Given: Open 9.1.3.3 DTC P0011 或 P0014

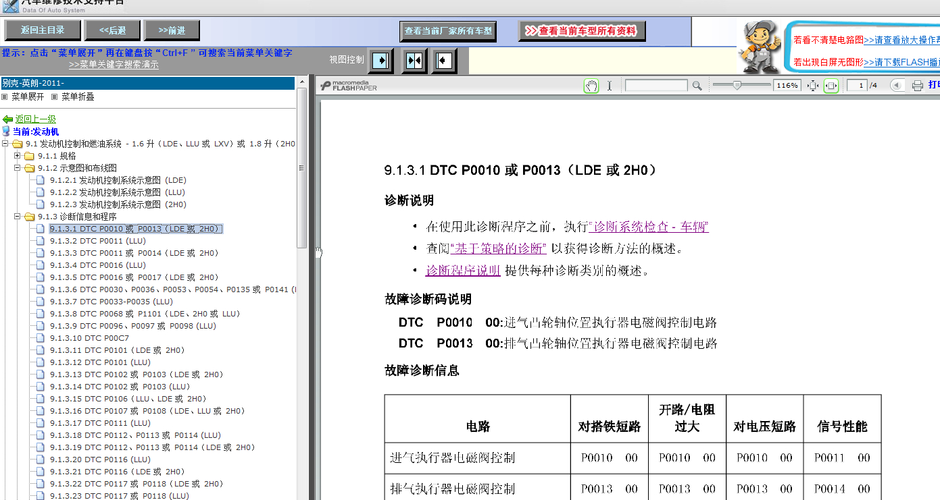Looking at the screenshot, I should 134,253.
